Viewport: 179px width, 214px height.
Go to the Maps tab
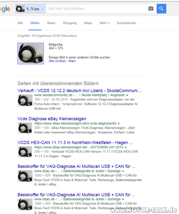[88, 23]
